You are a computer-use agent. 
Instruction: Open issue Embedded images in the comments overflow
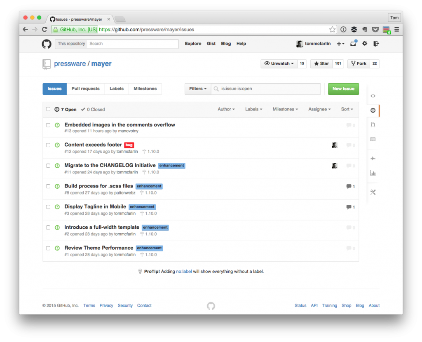click(x=120, y=125)
